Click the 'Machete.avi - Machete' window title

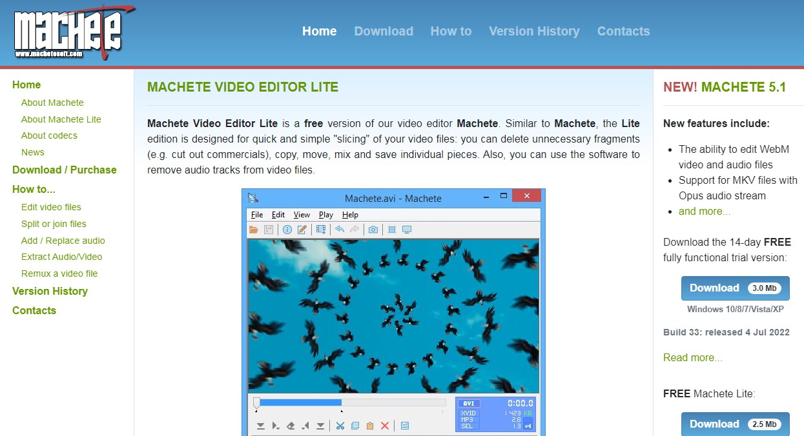pyautogui.click(x=393, y=198)
